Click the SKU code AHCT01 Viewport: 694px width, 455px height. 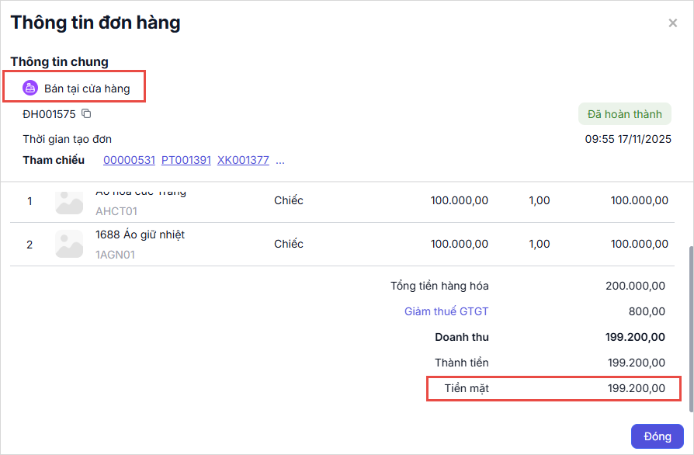pyautogui.click(x=116, y=210)
